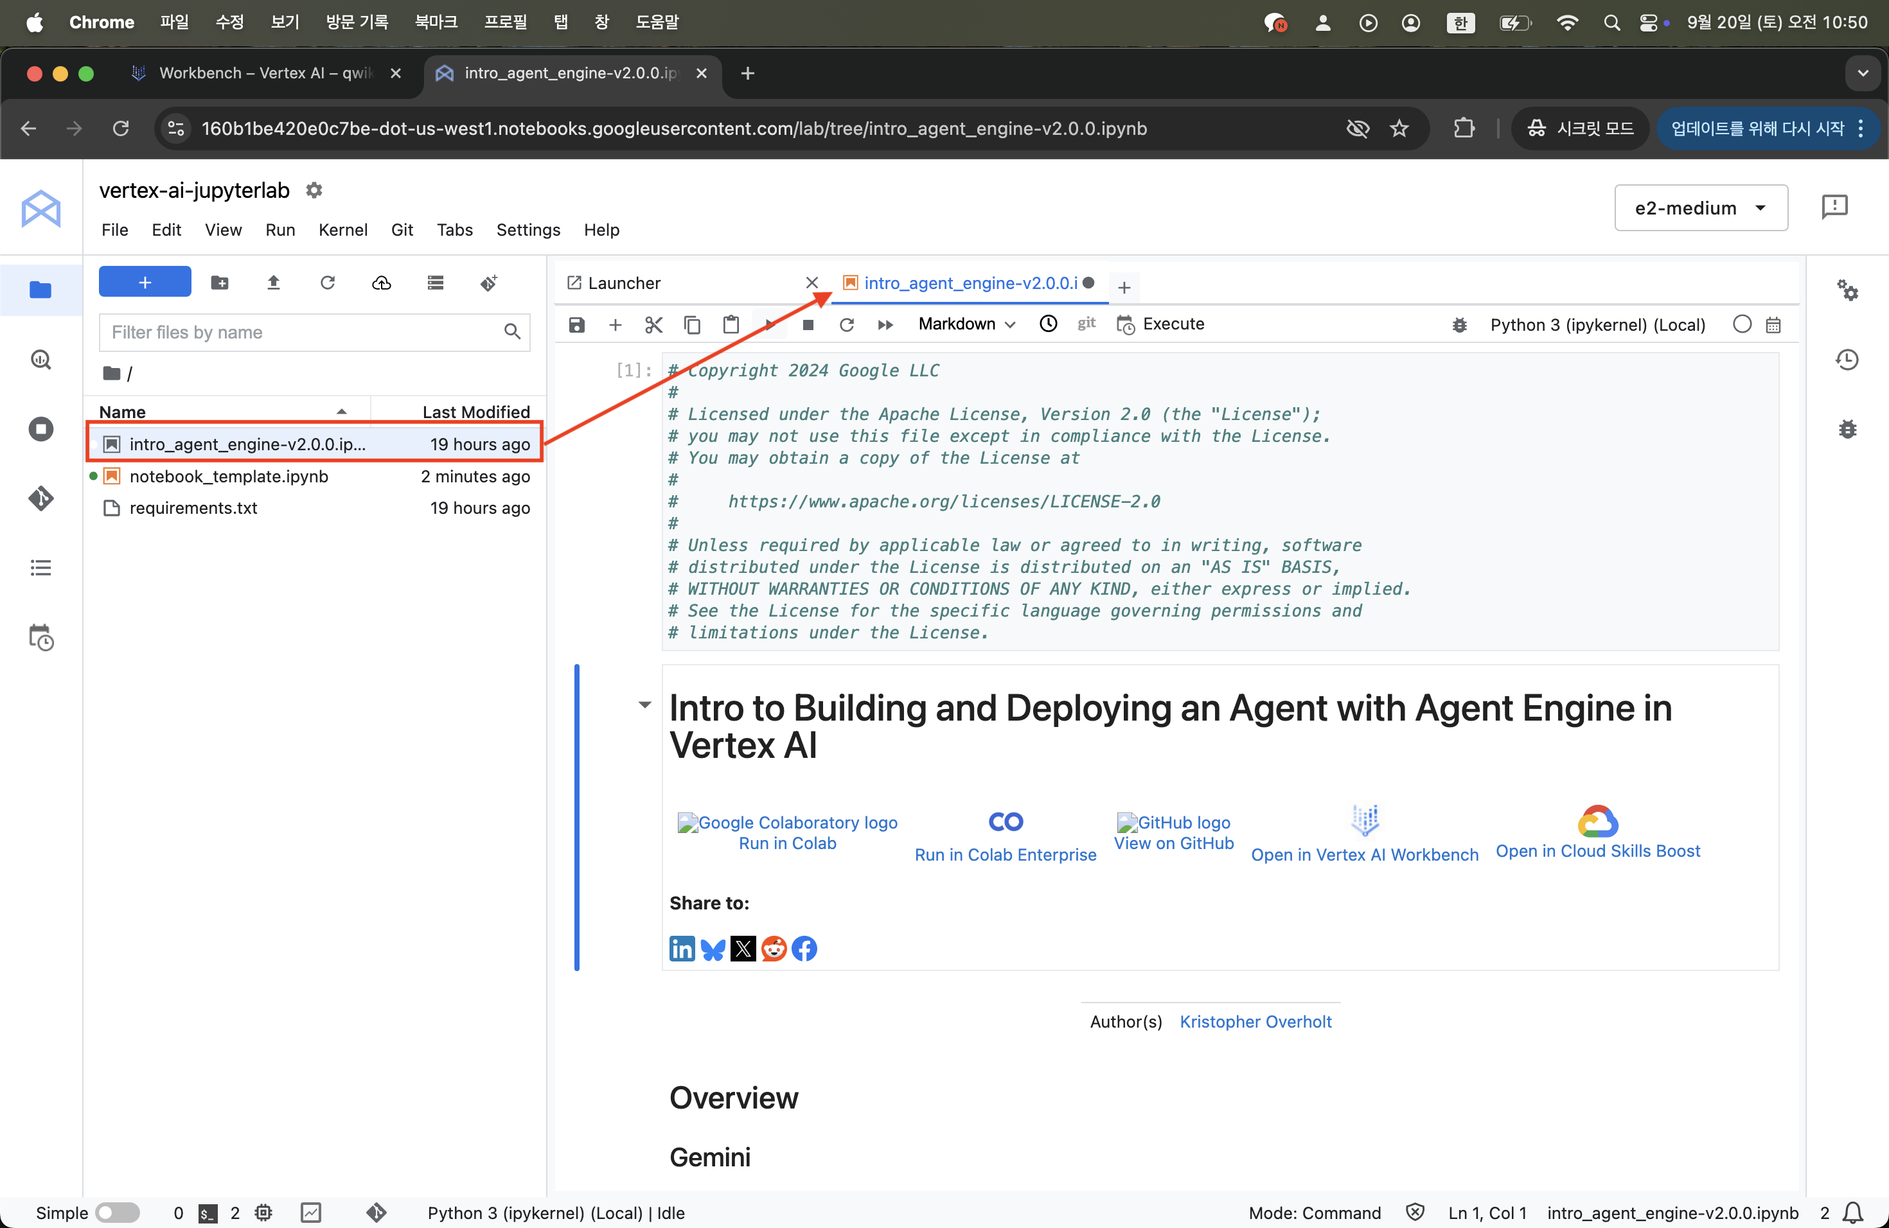
Task: Save the notebook with the disk icon
Action: [577, 324]
